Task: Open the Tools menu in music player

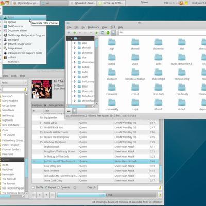Action: tap(14, 76)
